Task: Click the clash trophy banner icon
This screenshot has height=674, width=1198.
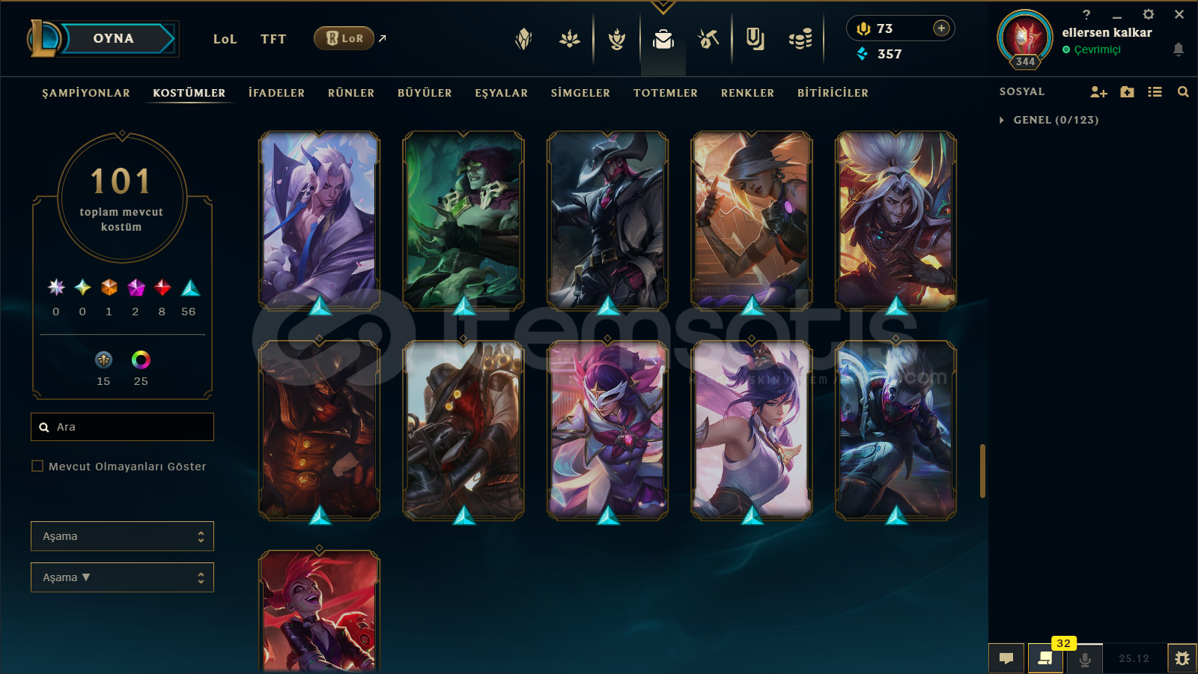Action: [x=617, y=39]
